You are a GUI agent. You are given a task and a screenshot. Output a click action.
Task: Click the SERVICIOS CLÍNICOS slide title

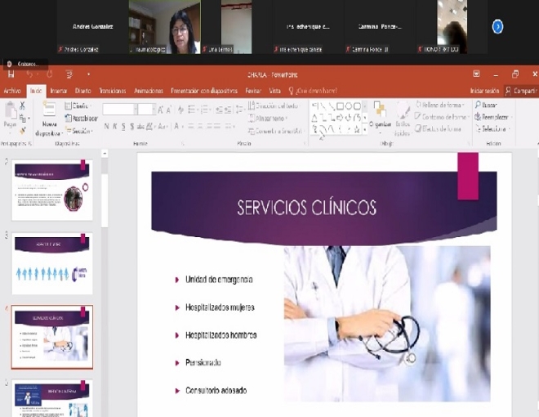[x=306, y=208]
